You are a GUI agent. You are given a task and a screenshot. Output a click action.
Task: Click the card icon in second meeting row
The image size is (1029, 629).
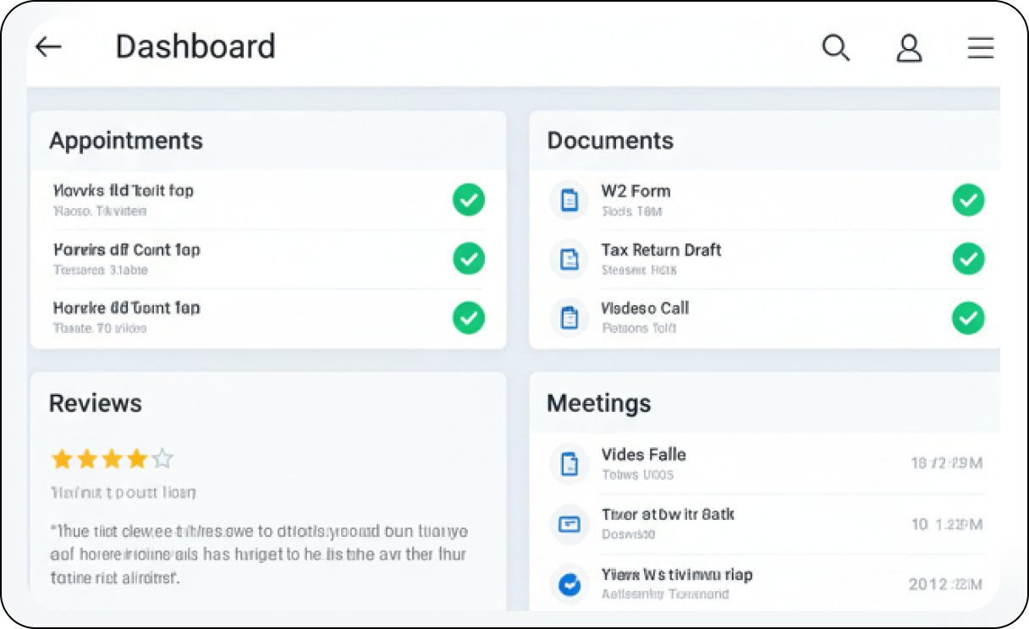[x=570, y=524]
